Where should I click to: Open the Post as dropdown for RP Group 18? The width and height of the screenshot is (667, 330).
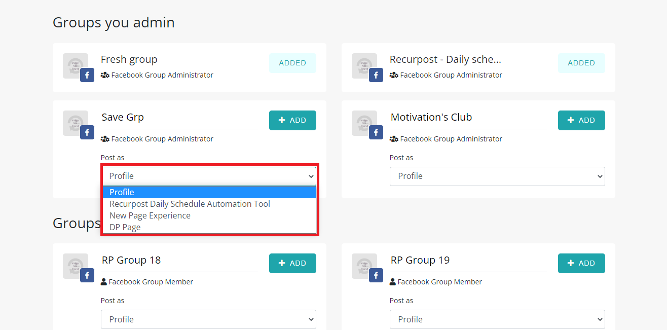208,319
